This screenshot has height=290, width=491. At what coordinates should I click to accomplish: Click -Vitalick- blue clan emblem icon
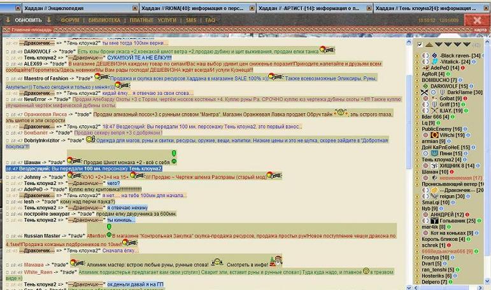(x=434, y=62)
